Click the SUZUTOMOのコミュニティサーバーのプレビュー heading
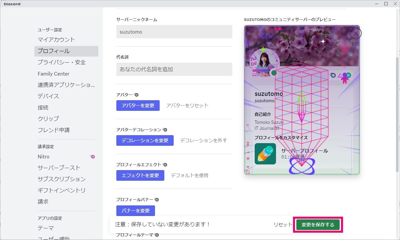The image size is (400, 240). pyautogui.click(x=290, y=20)
